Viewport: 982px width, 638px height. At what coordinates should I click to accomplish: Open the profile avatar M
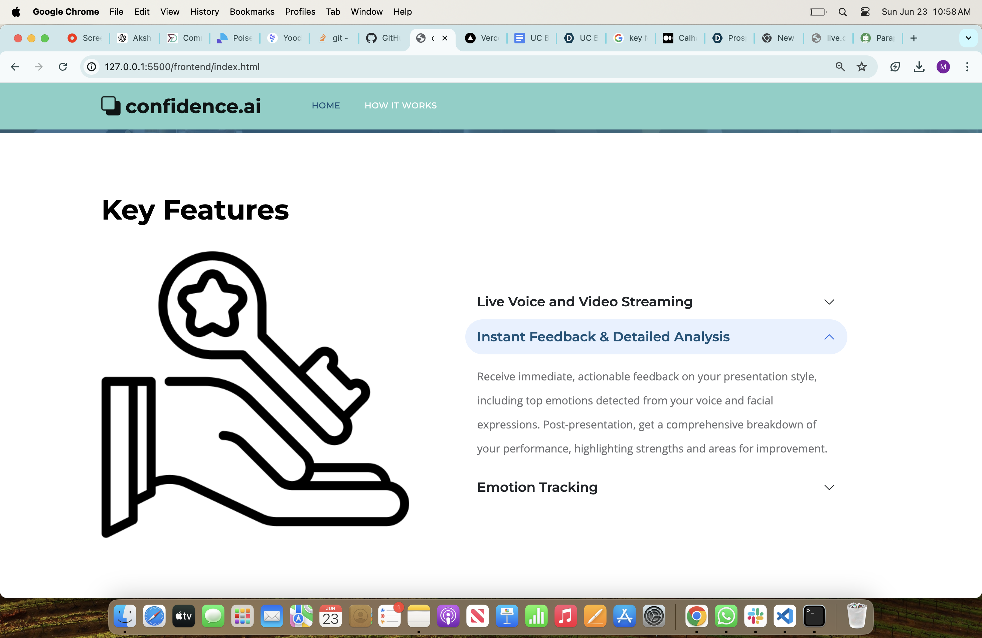[943, 67]
